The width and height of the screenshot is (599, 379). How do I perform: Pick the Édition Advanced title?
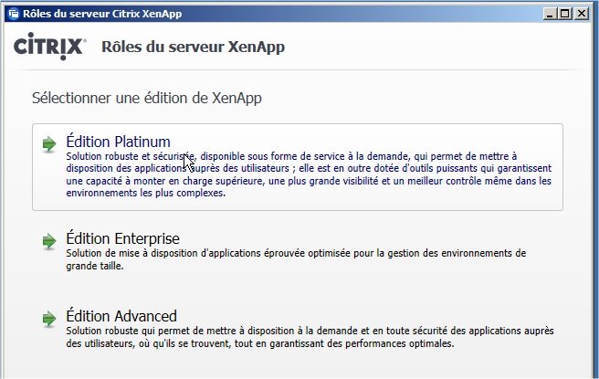(x=121, y=316)
